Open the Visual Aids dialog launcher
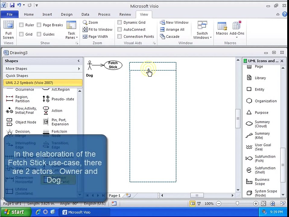Image resolution: width=289 pixels, height=217 pixels. tap(154, 43)
